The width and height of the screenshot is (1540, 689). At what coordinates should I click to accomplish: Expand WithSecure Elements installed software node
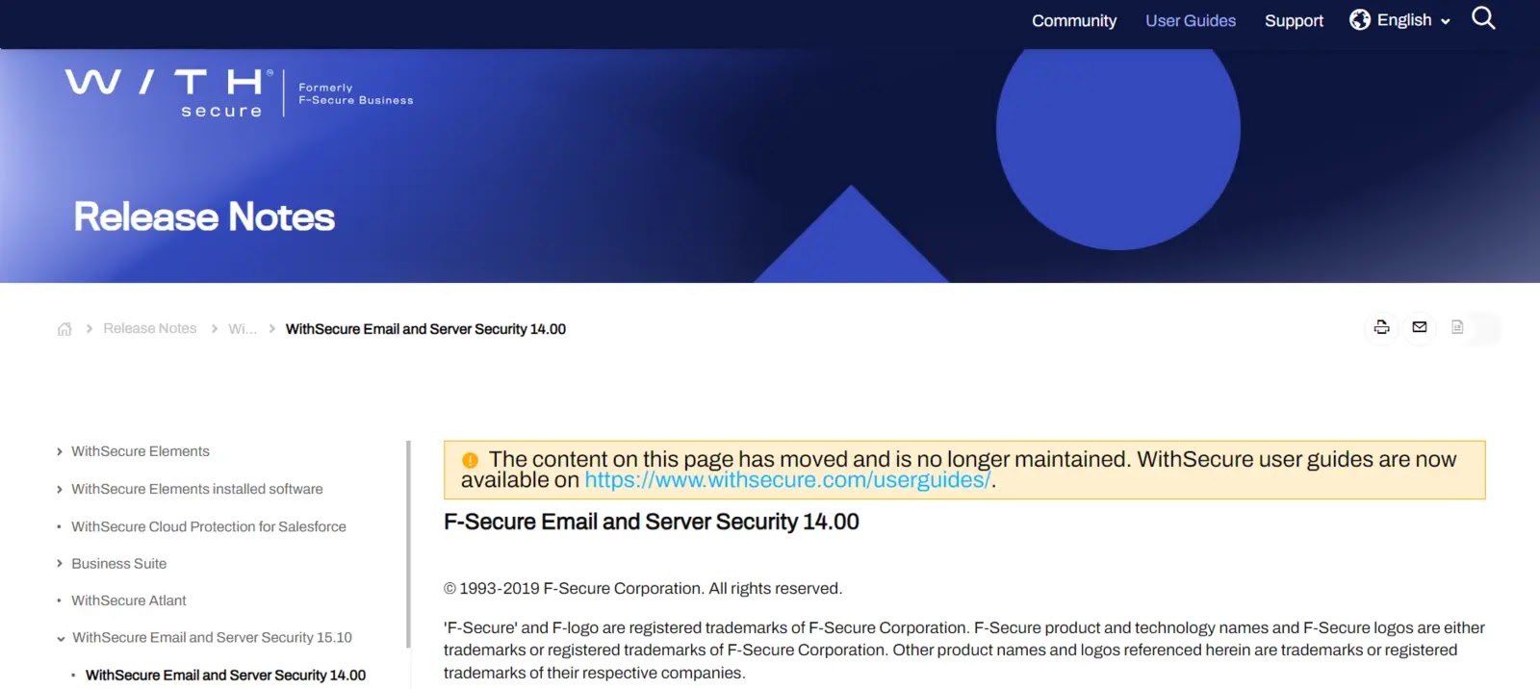click(x=60, y=489)
